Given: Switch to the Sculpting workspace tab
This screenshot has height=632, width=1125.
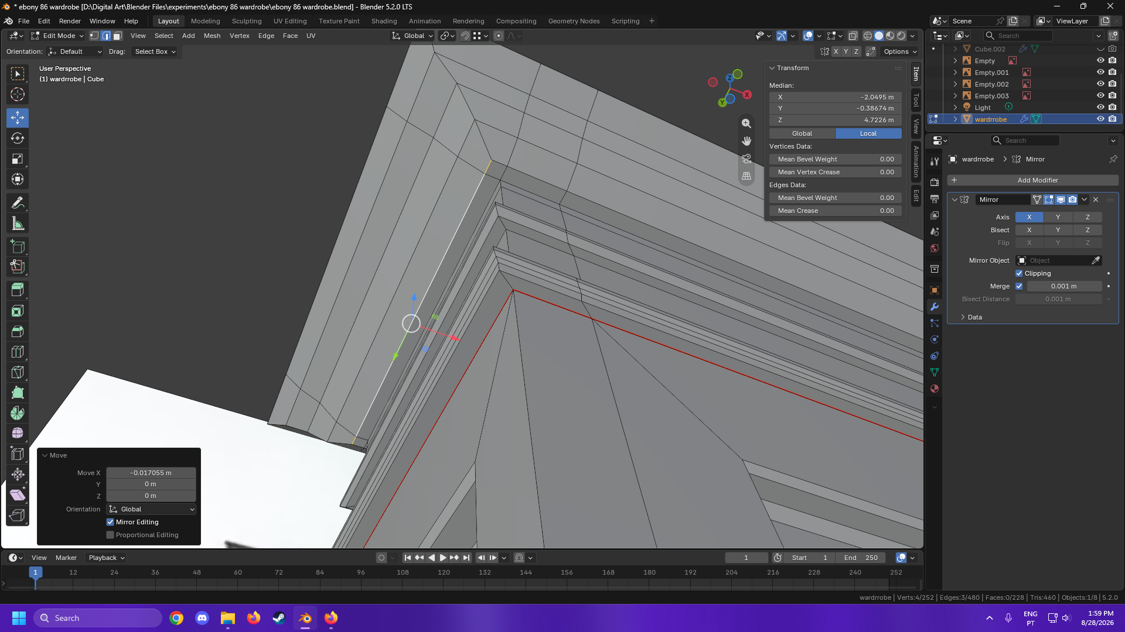Looking at the screenshot, I should click(247, 21).
